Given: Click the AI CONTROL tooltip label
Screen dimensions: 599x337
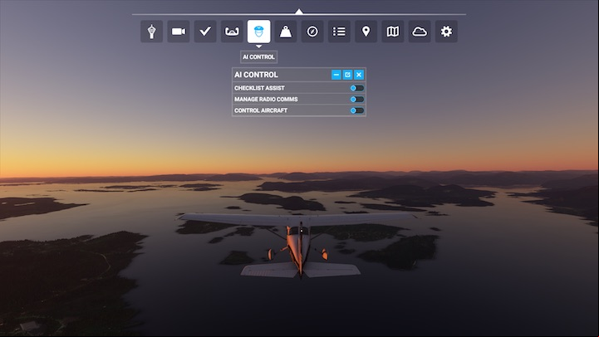Looking at the screenshot, I should pos(258,57).
